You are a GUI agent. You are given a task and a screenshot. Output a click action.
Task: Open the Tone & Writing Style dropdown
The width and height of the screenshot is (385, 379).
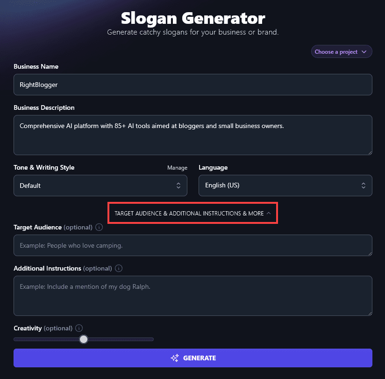[100, 186]
